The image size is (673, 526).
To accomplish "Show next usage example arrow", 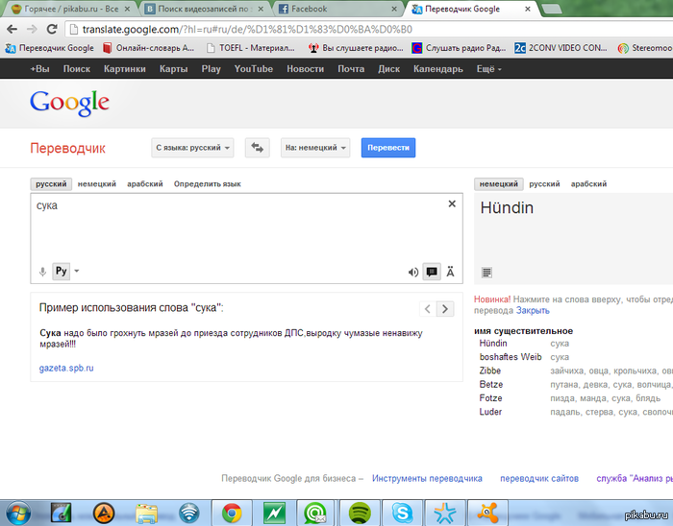I will 444,308.
